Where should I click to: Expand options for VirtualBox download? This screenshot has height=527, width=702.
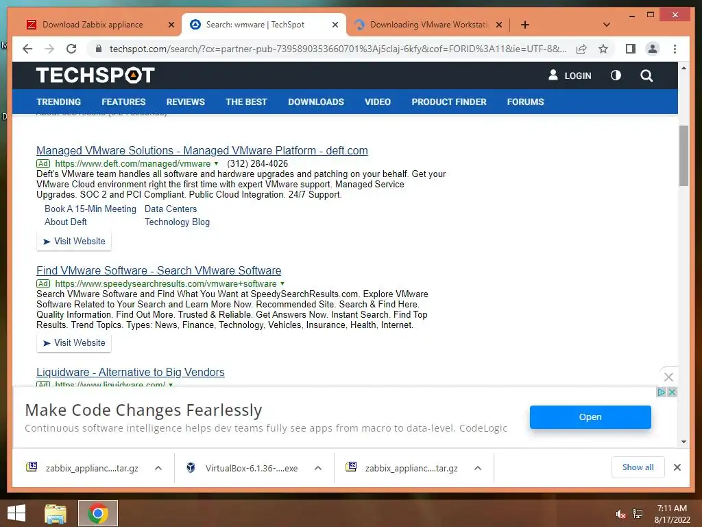pos(318,468)
